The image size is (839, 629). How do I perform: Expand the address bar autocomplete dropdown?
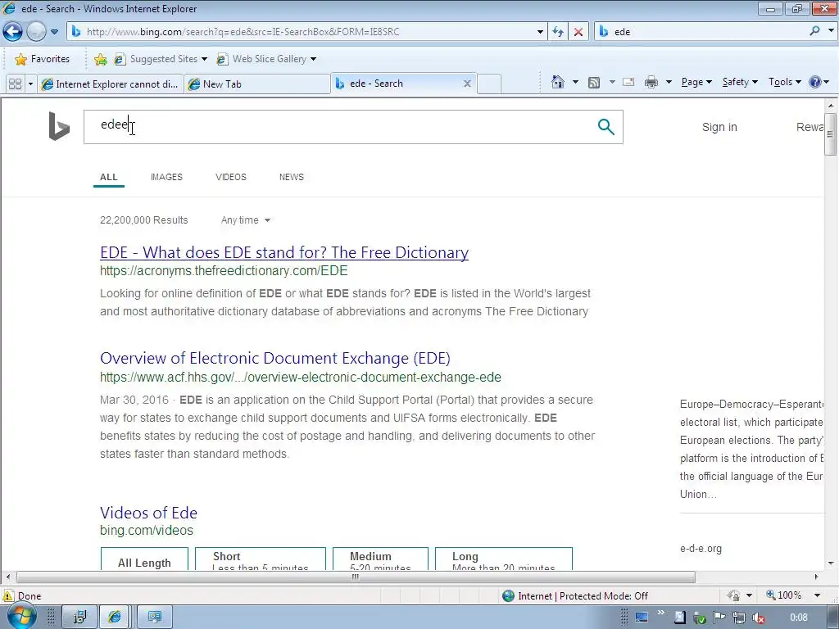tap(541, 32)
